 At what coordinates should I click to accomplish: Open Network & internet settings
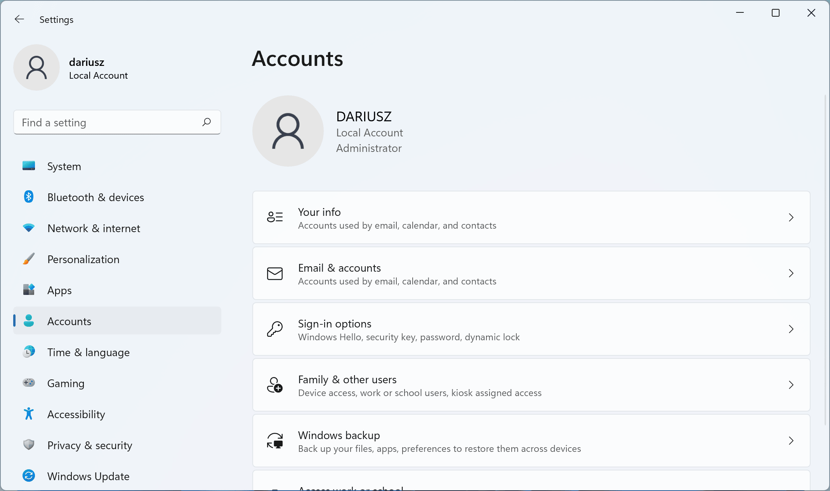117,228
